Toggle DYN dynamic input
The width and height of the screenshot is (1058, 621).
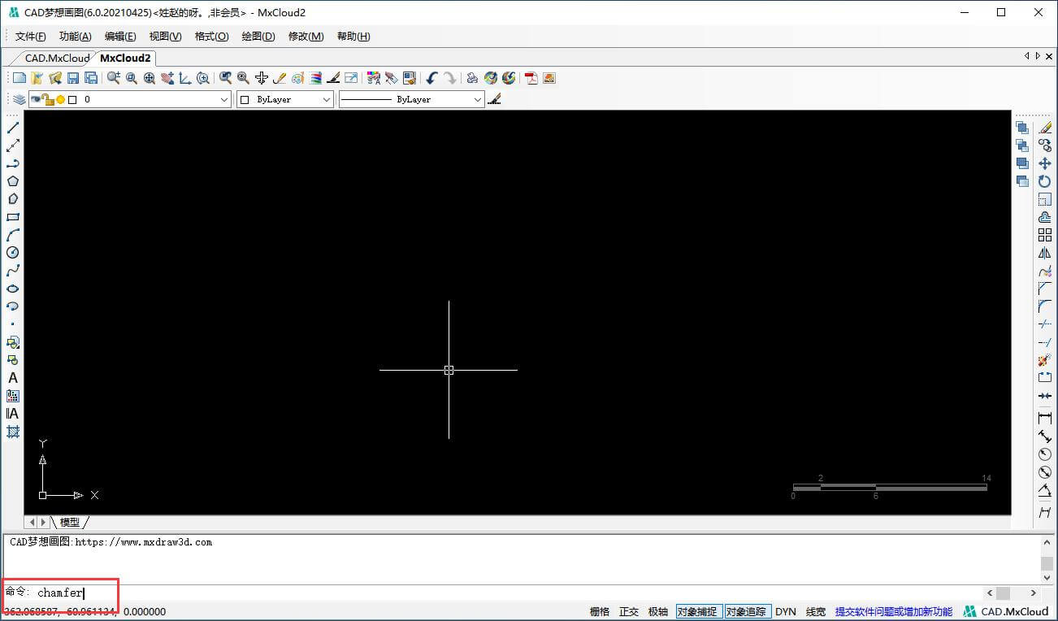tap(786, 612)
